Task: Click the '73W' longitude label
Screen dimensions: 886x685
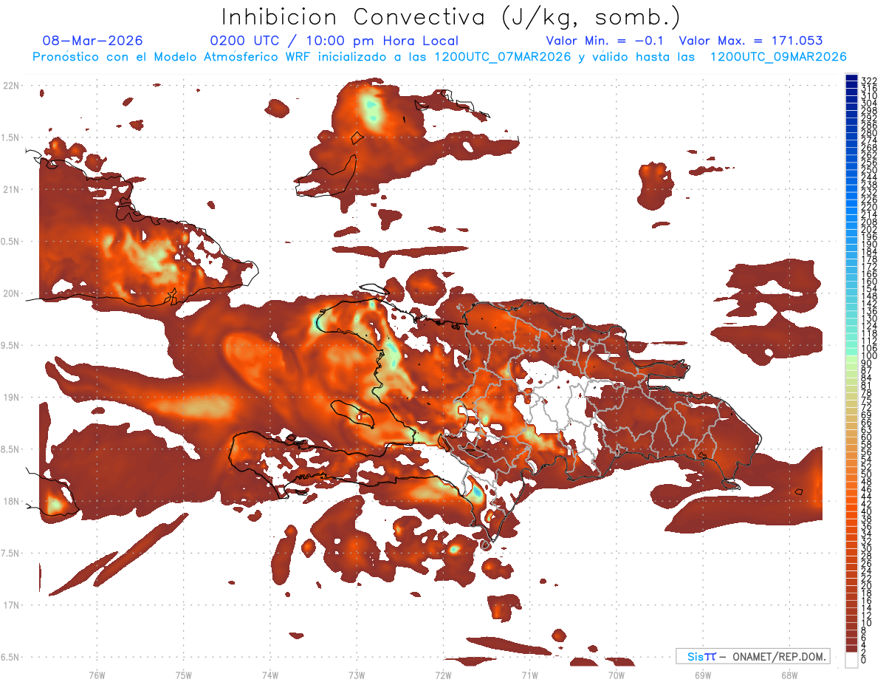Action: (357, 675)
